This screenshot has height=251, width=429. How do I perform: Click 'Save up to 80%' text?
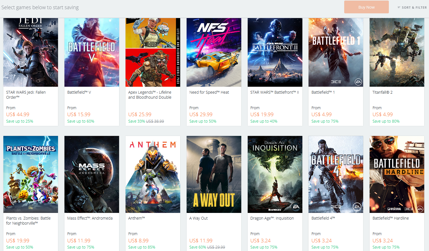386,121
